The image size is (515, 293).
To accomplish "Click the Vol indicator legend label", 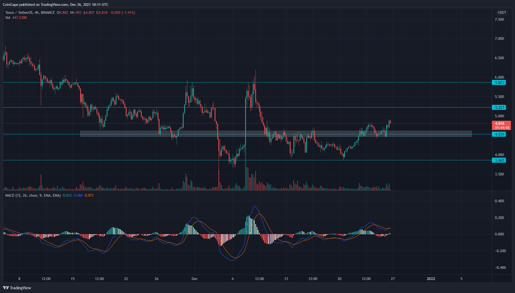I will pos(8,18).
